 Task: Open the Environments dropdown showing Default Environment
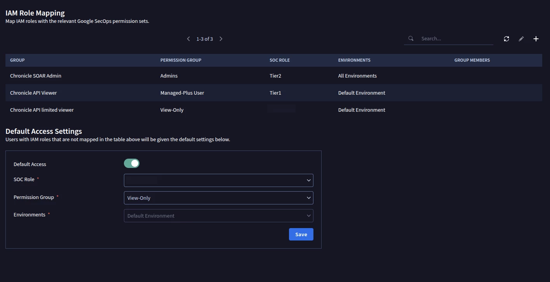pyautogui.click(x=219, y=216)
